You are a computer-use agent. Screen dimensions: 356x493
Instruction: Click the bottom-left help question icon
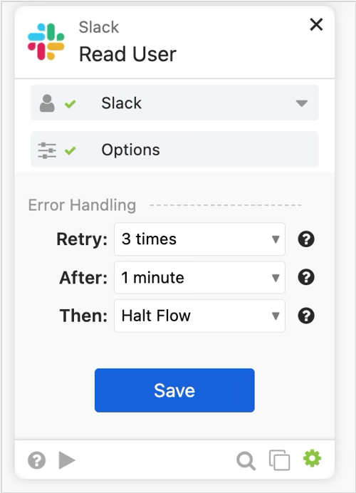37,460
